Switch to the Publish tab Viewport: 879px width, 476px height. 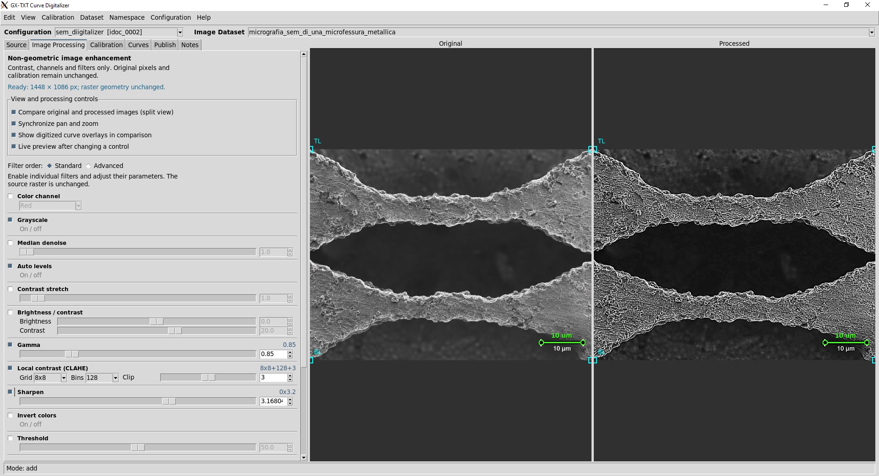point(165,45)
